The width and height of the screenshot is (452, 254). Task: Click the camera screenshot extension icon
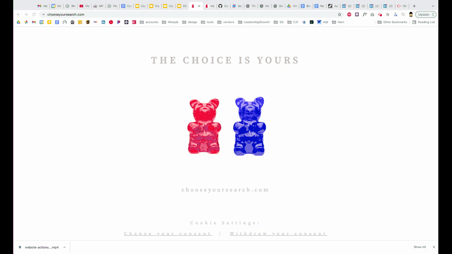[x=372, y=15]
